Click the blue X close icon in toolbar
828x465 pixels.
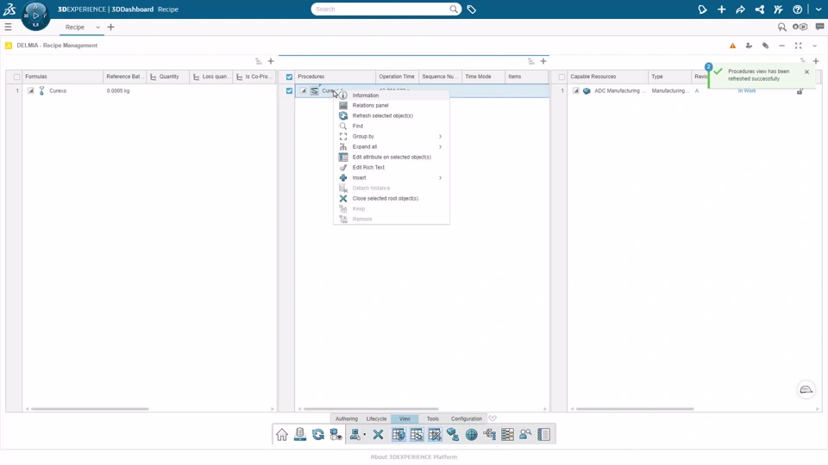click(378, 434)
